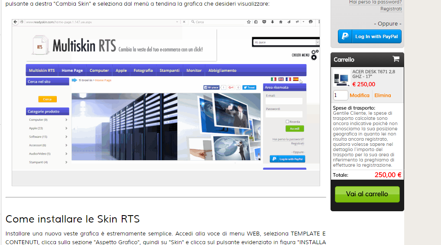Open the Abbigliamento menu item in the blue navbar

pos(222,70)
